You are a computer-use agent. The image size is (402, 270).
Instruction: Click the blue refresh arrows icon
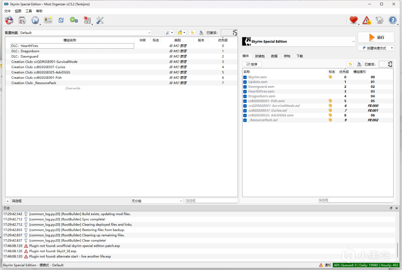pos(61,20)
